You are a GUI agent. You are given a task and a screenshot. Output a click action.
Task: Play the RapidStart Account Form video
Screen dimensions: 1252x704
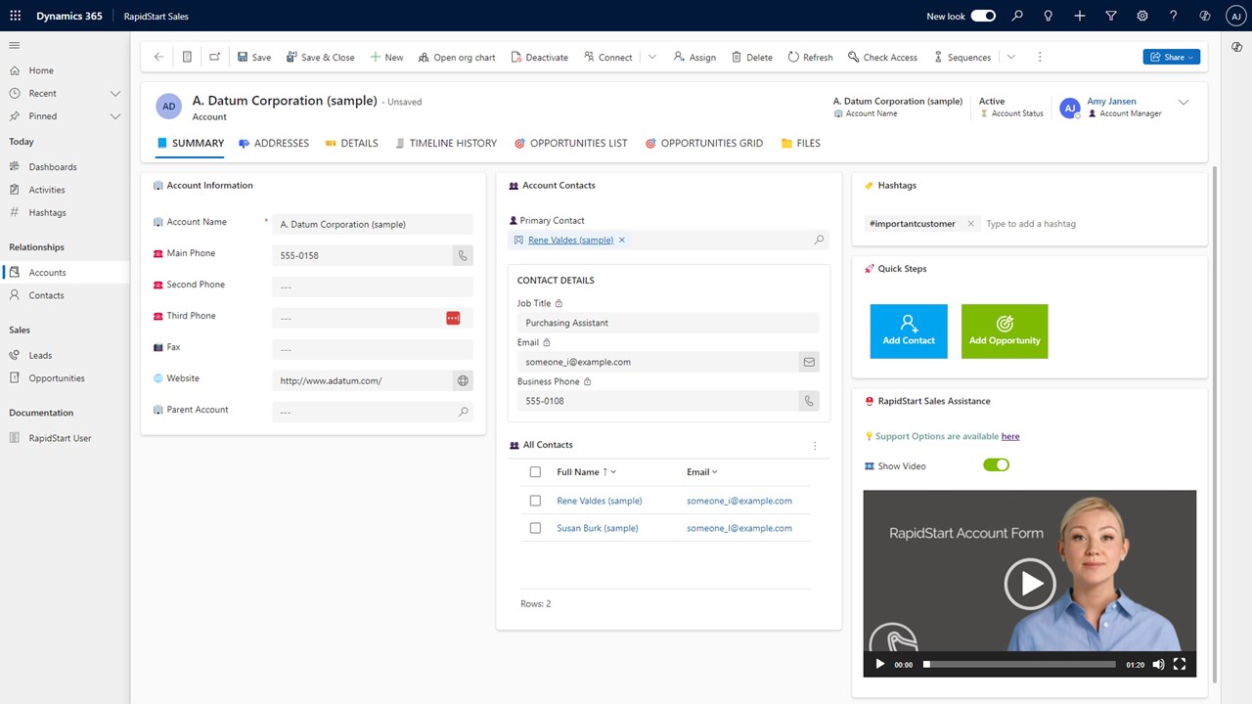point(1030,584)
